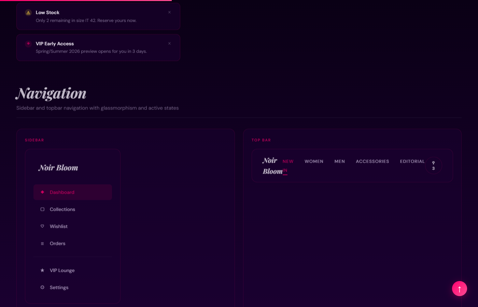Click the VIP Early Access badge icon
Viewport: 478px width, 307px height.
pyautogui.click(x=28, y=44)
